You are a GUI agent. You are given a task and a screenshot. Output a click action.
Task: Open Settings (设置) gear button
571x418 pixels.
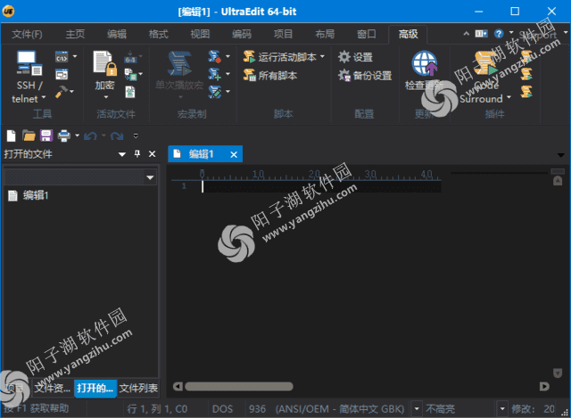355,57
